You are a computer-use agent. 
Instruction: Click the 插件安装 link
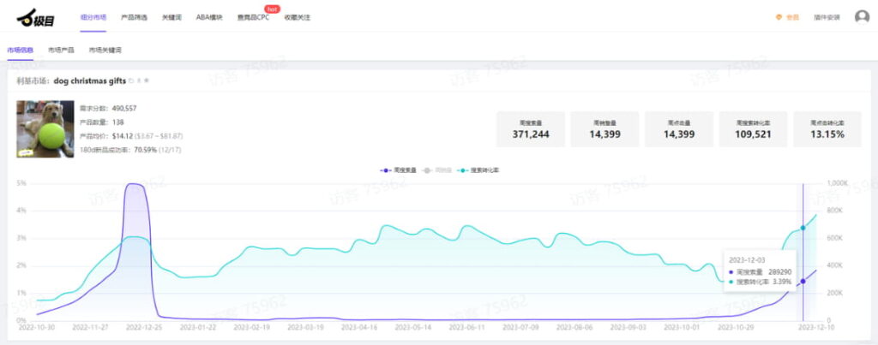pyautogui.click(x=826, y=16)
